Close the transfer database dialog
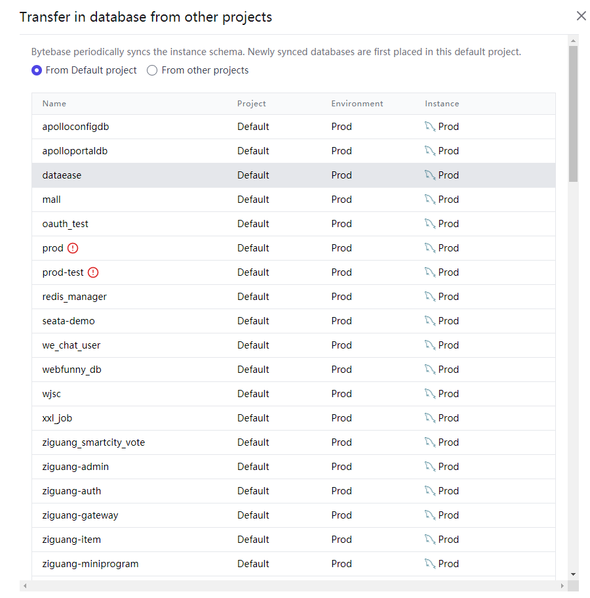The image size is (590, 598). coord(581,16)
